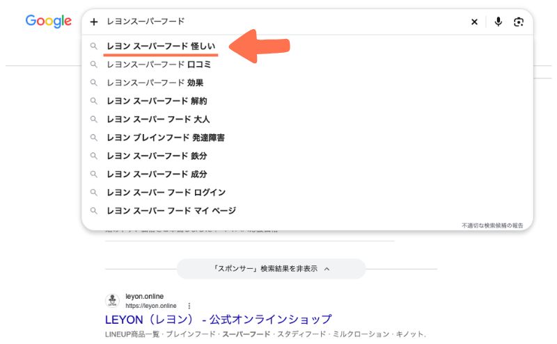557x344 pixels.
Task: Click the plus icon in search box
Action: tap(94, 22)
